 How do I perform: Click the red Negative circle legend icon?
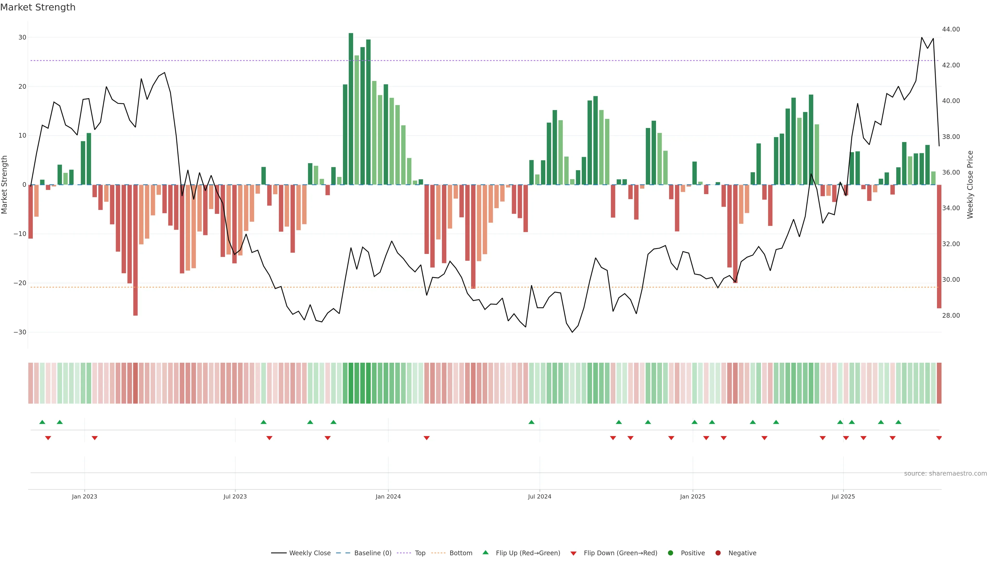point(718,553)
